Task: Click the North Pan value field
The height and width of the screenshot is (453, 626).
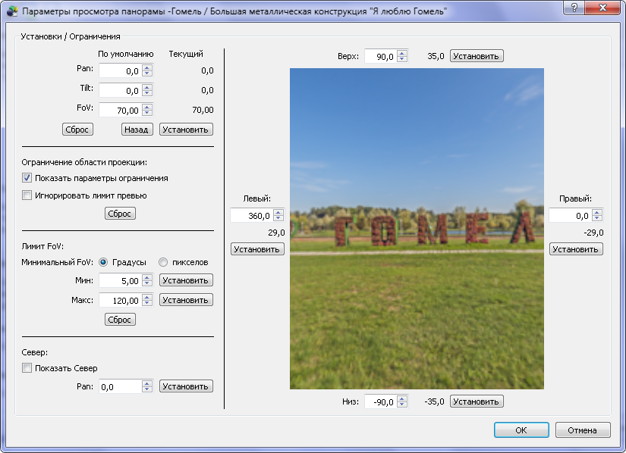Action: pyautogui.click(x=121, y=386)
